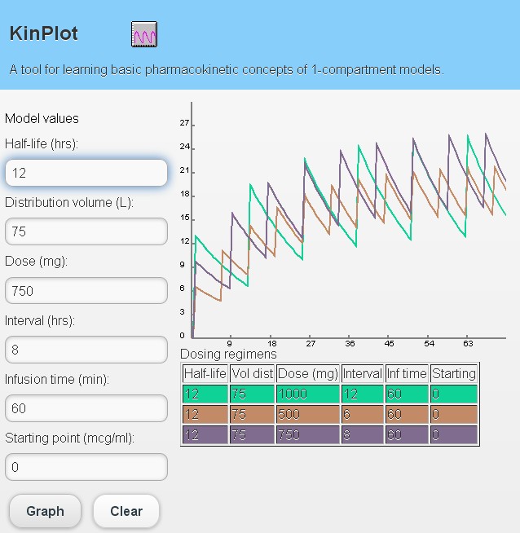Click the Interval column header
The image size is (520, 533).
362,374
